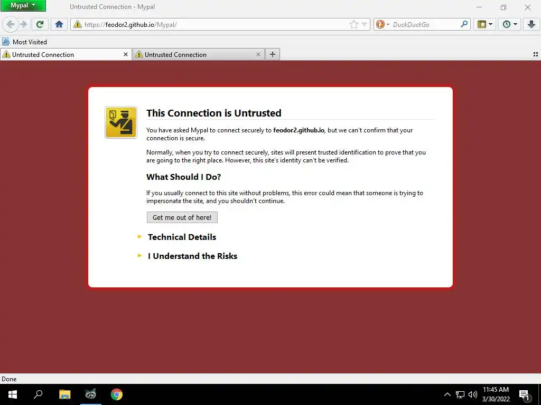Open a new tab with the plus button
The height and width of the screenshot is (405, 541).
click(x=273, y=54)
